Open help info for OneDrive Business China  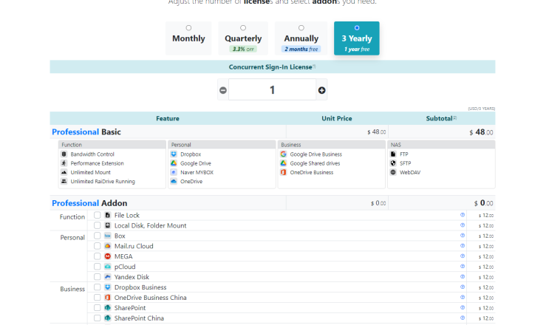[463, 297]
